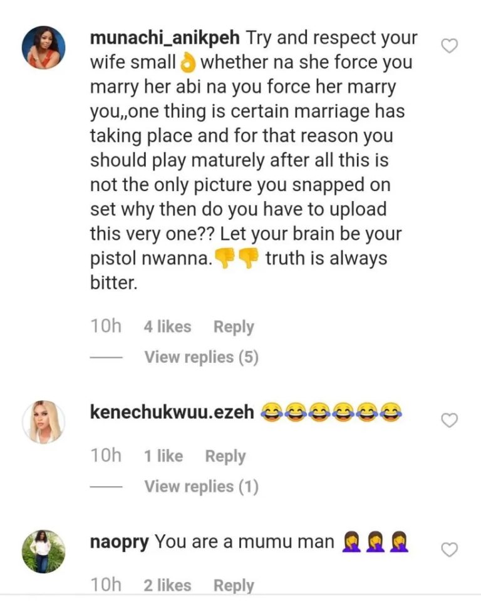Like munachi_anikpeh's comment with heart icon
The width and height of the screenshot is (481, 602).
(450, 45)
